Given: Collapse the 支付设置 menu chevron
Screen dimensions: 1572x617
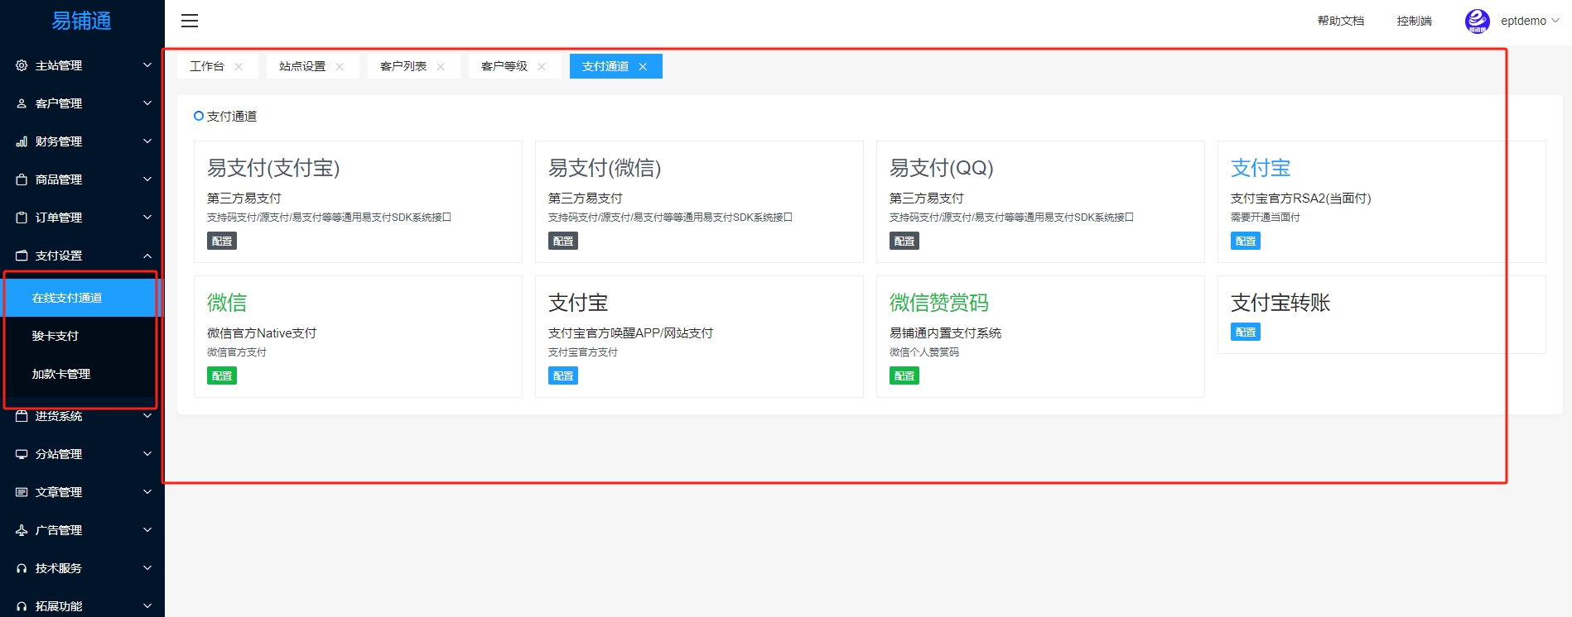Looking at the screenshot, I should (147, 256).
